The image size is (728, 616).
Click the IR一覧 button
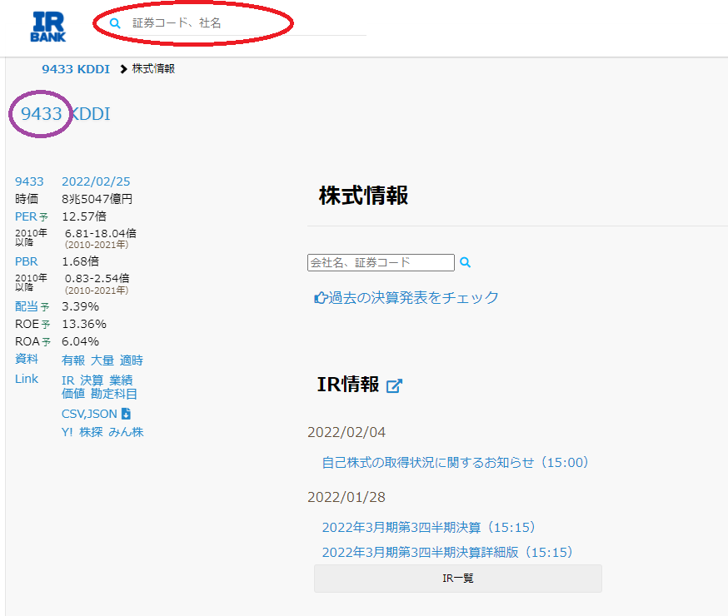(458, 579)
